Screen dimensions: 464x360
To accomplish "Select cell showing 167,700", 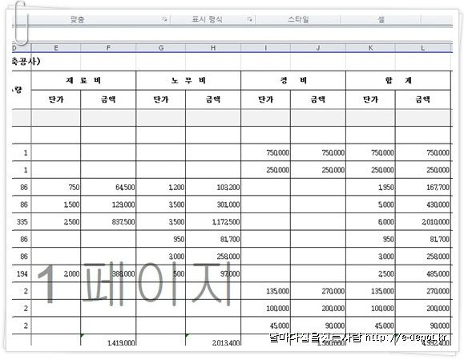I will coord(423,187).
